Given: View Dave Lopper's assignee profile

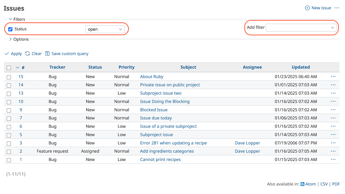Looking at the screenshot, I should 247,143.
